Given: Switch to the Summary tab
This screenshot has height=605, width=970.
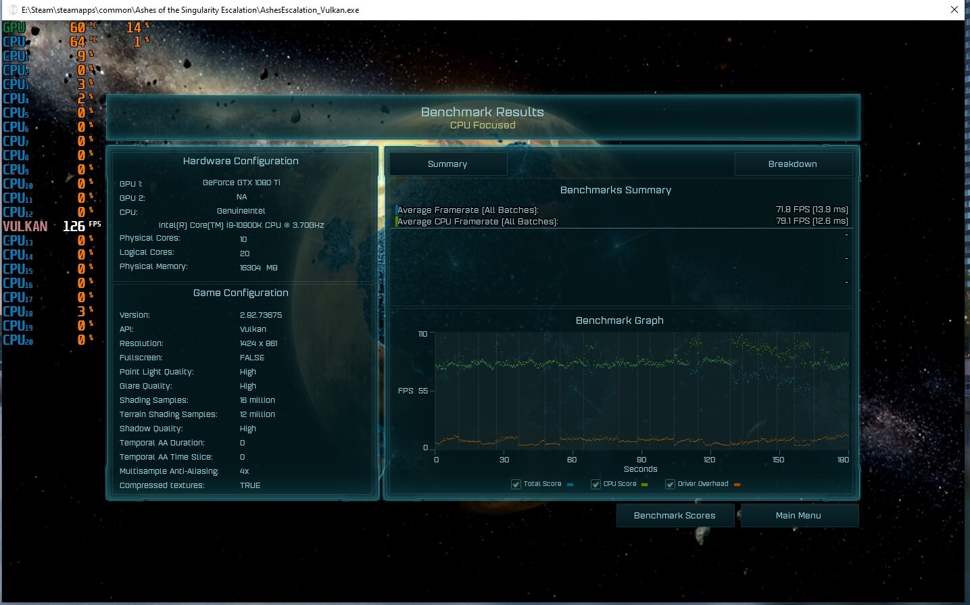Looking at the screenshot, I should pyautogui.click(x=448, y=164).
